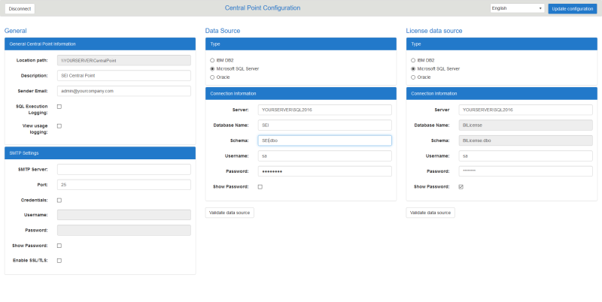The height and width of the screenshot is (302, 602).
Task: Click License Connection Information header
Action: coord(502,93)
